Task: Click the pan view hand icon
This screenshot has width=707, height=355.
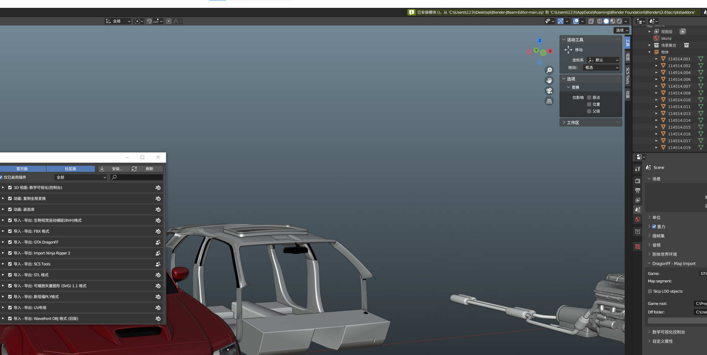Action: [549, 80]
